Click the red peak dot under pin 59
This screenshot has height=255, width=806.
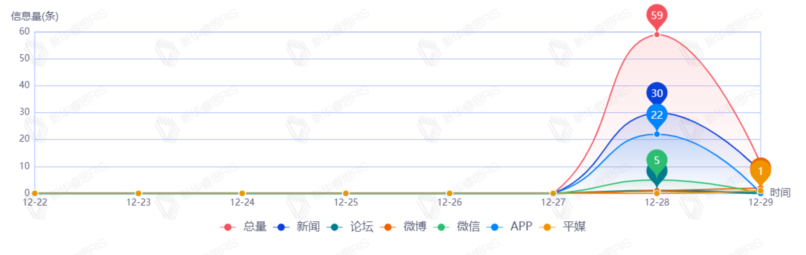coord(657,35)
